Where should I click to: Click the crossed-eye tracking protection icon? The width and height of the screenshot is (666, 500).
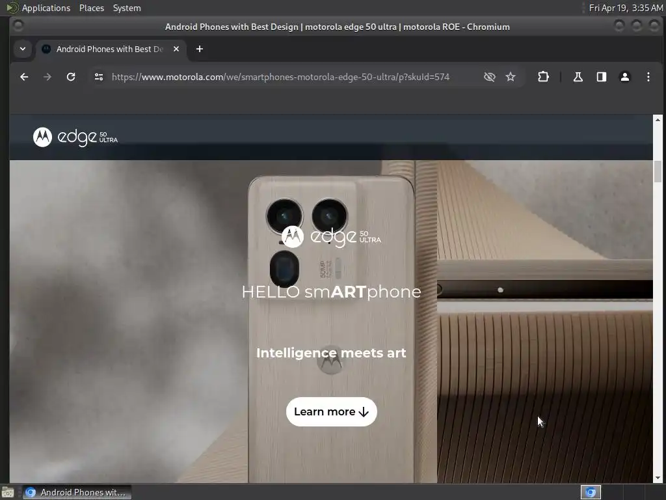click(x=489, y=77)
